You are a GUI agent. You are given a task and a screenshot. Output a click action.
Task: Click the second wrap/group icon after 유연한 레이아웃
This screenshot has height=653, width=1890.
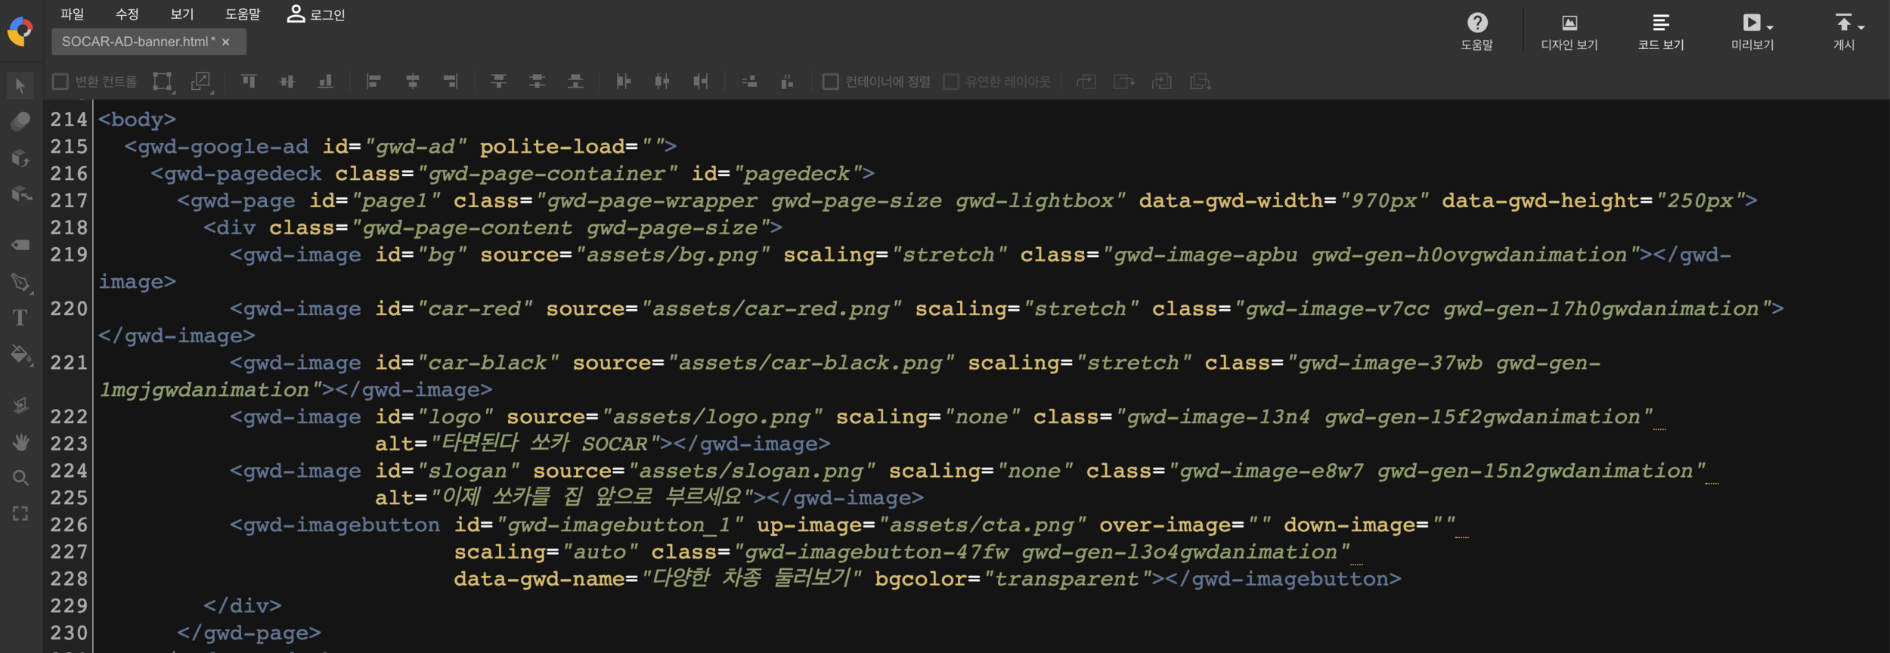[x=1124, y=82]
